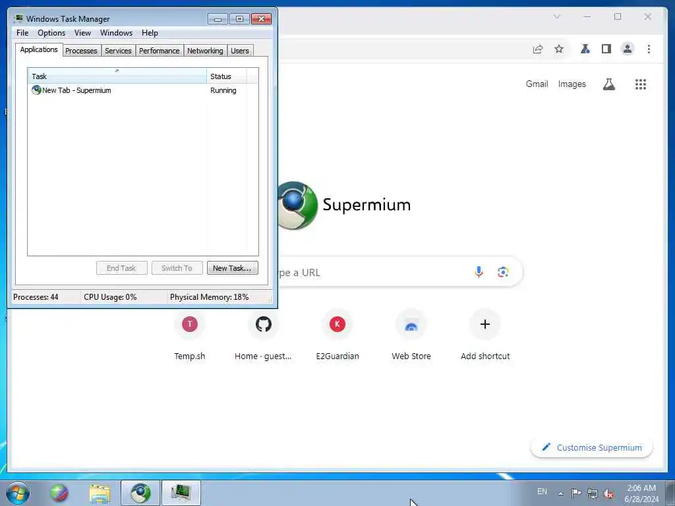Image resolution: width=675 pixels, height=506 pixels.
Task: Click the clock showing 2:06 AM
Action: pos(641,493)
